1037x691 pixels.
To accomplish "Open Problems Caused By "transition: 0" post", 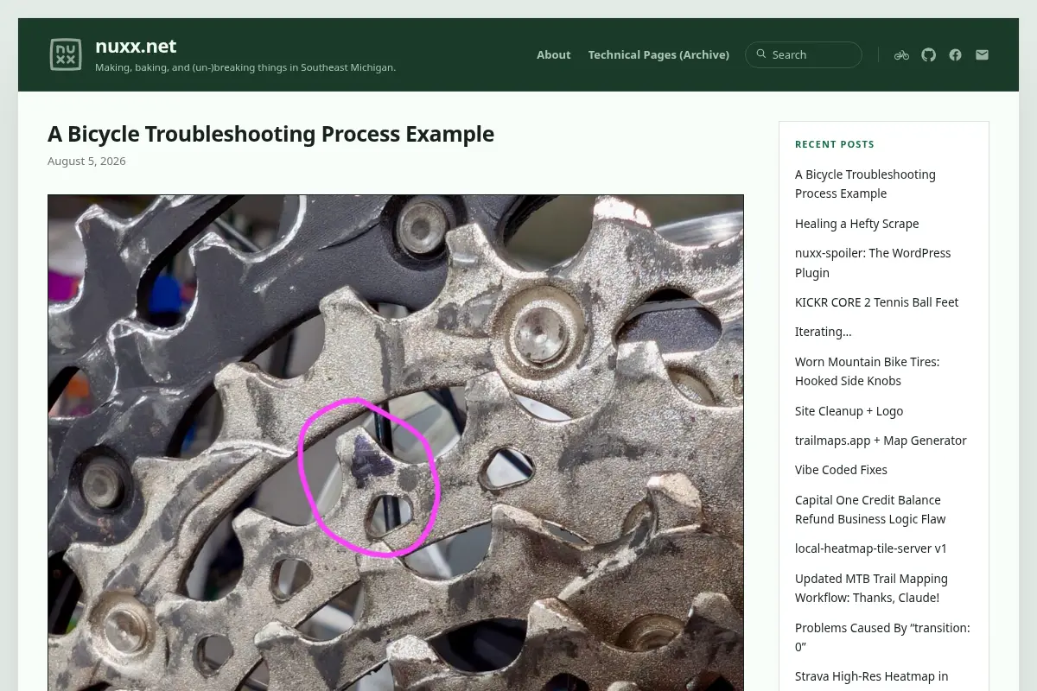I will point(882,637).
